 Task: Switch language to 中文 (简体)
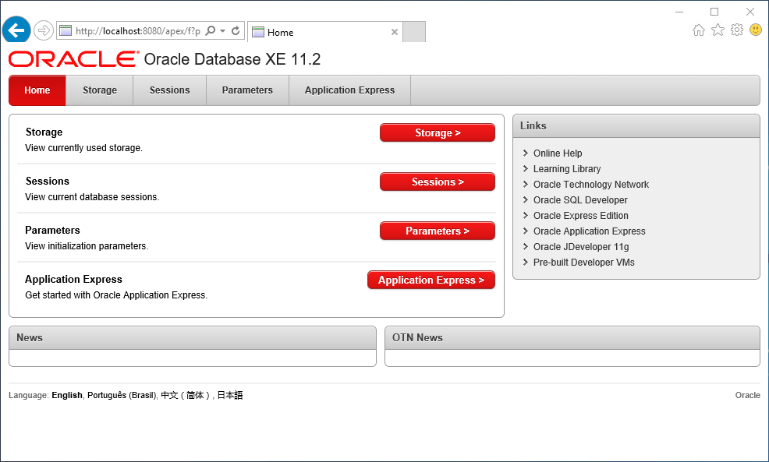coord(186,395)
